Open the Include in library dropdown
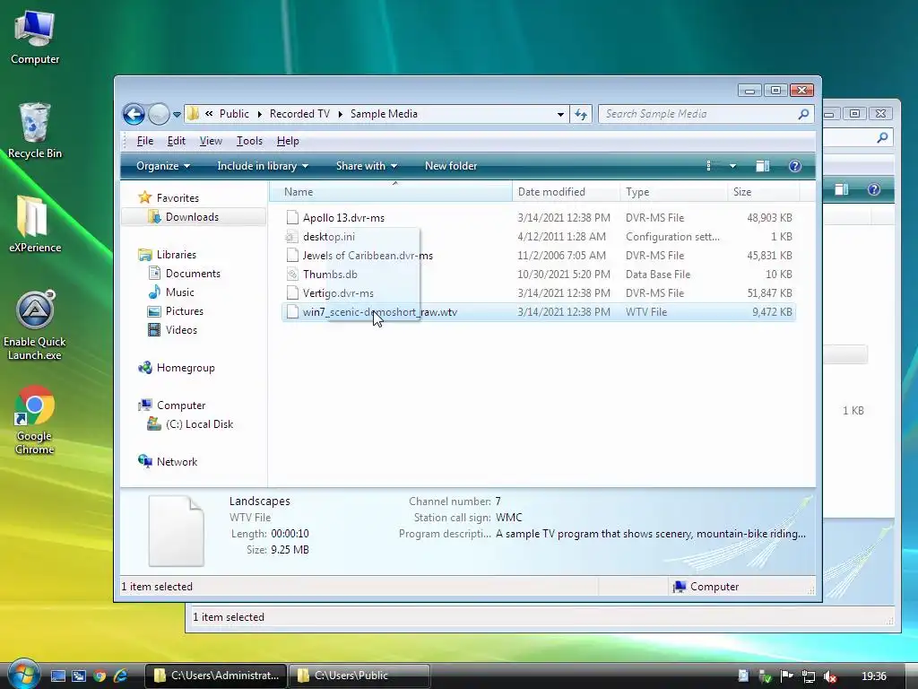 (x=263, y=166)
